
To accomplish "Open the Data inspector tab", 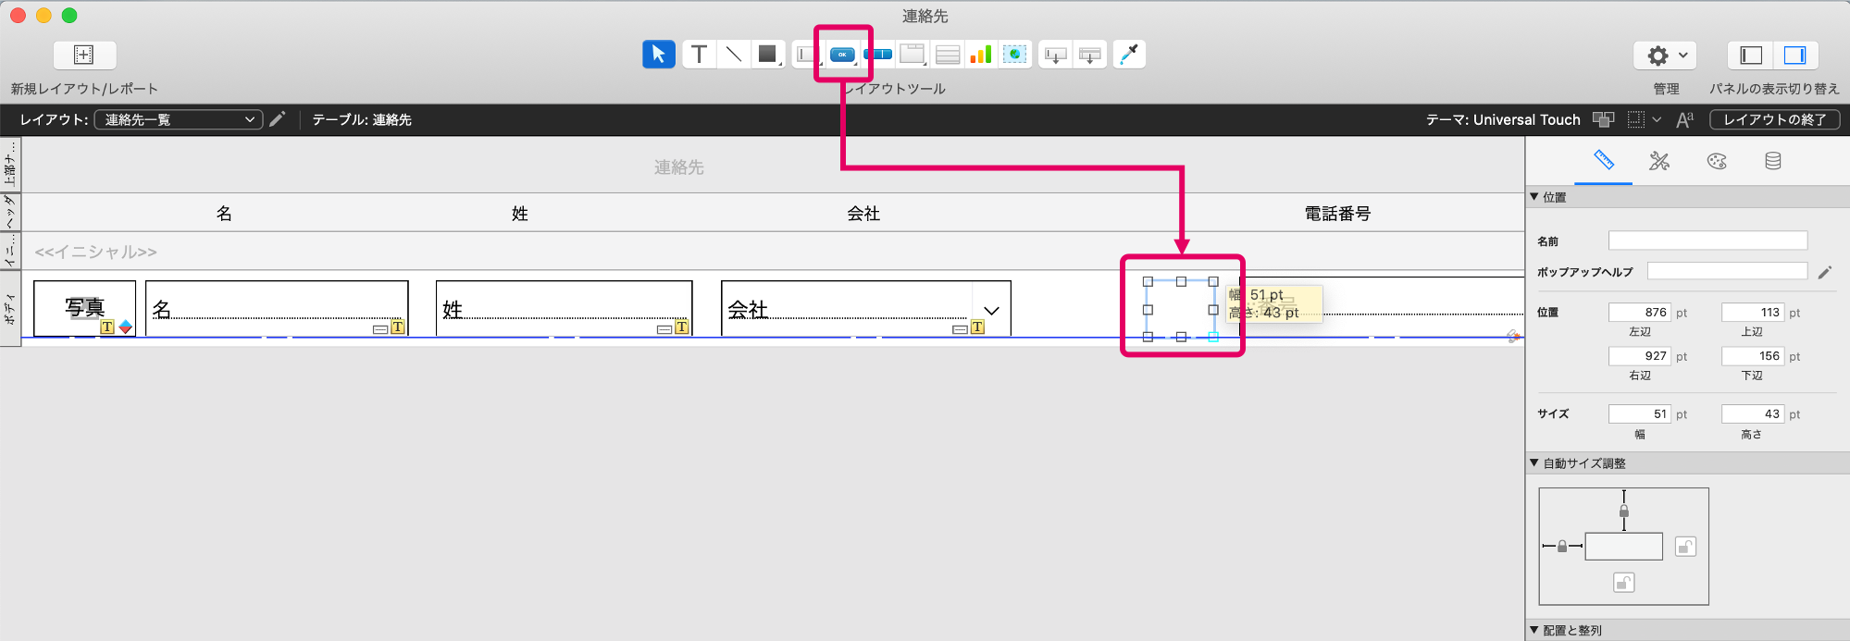I will (x=1773, y=161).
